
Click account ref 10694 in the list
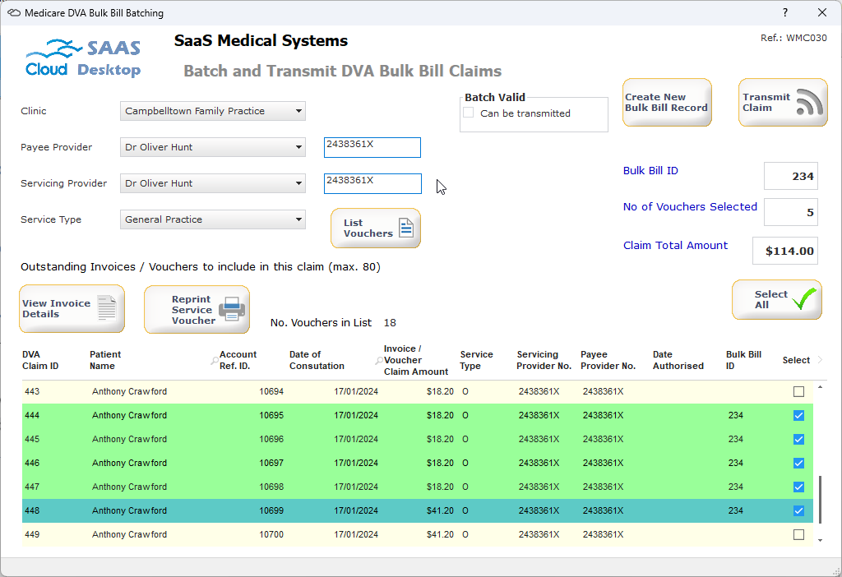(271, 392)
